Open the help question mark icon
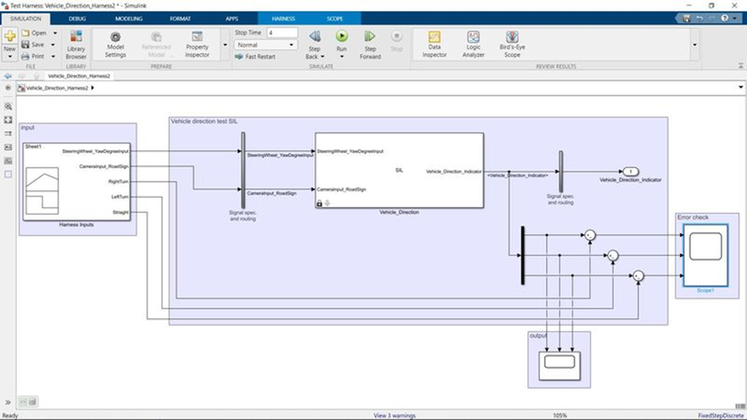747x420 pixels. (725, 18)
